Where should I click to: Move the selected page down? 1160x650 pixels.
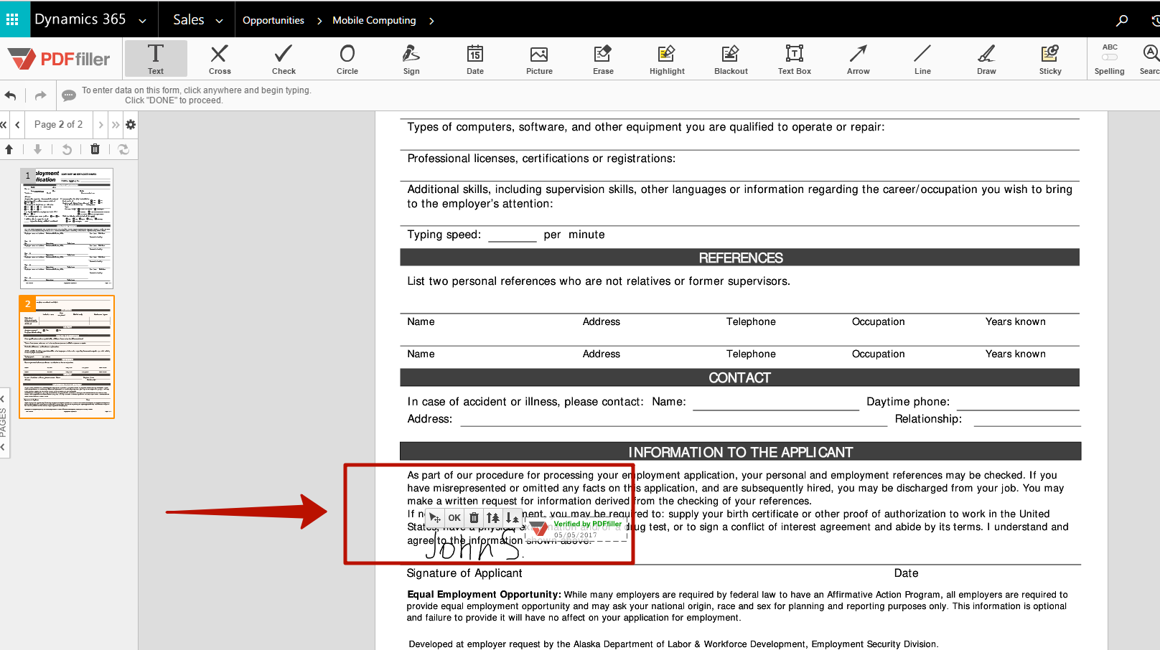tap(37, 149)
